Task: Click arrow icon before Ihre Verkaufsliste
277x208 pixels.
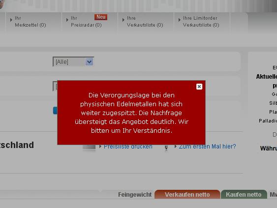Action: click(123, 20)
